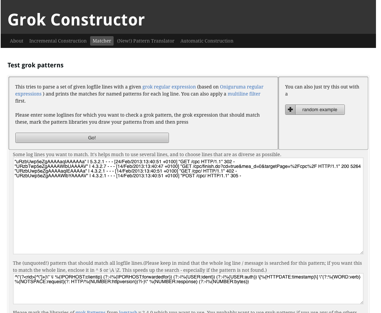Click the Grok Constructor title
Viewport: 381px width, 313px height.
coord(76,20)
